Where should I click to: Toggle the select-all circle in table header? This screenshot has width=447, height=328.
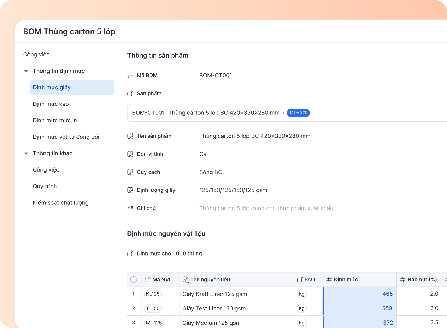[134, 280]
